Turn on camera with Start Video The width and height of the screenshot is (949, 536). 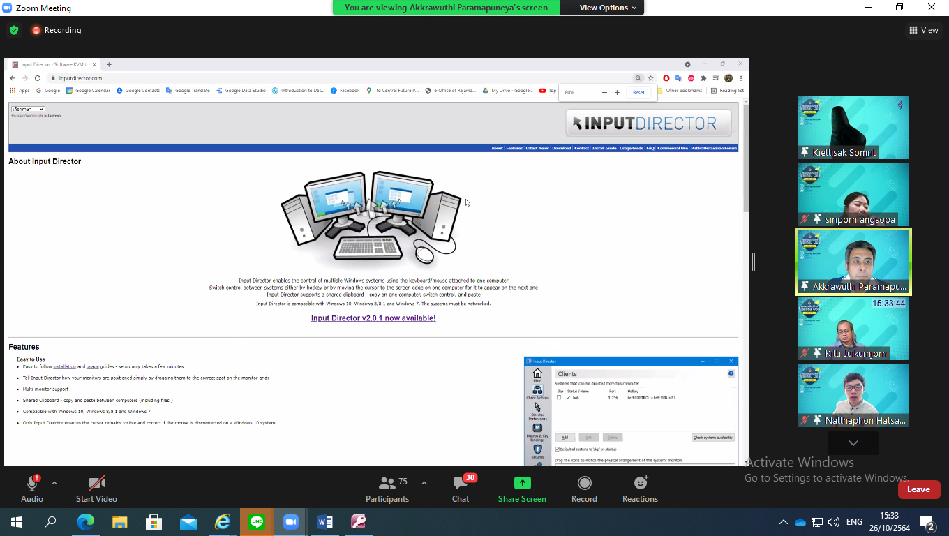96,489
